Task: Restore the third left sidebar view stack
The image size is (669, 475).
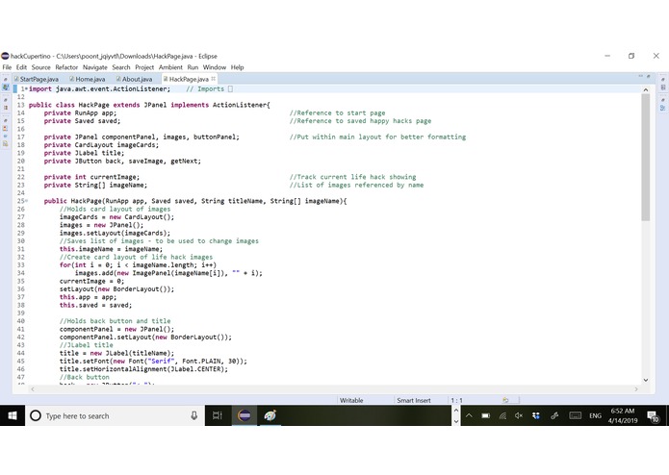Action: tap(6, 120)
